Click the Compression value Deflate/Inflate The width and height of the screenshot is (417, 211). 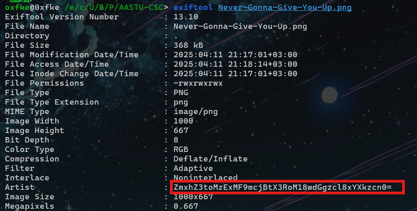211,159
